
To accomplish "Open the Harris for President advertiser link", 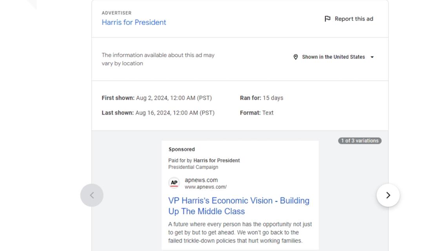I will [134, 22].
